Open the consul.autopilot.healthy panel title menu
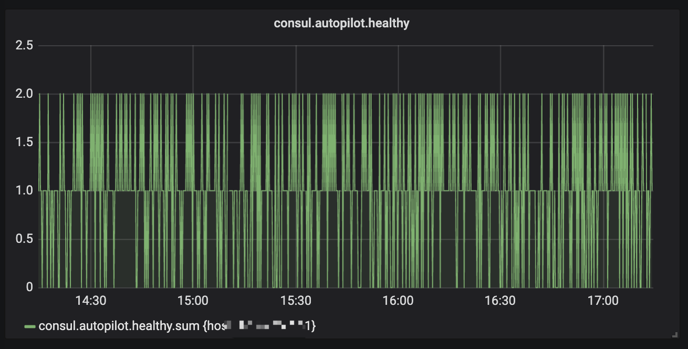Image resolution: width=688 pixels, height=349 pixels. [x=341, y=23]
